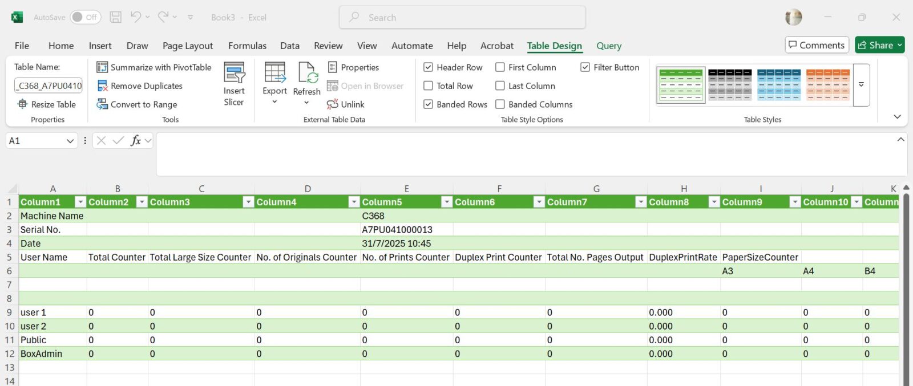Enable the First Column checkbox

(x=500, y=67)
